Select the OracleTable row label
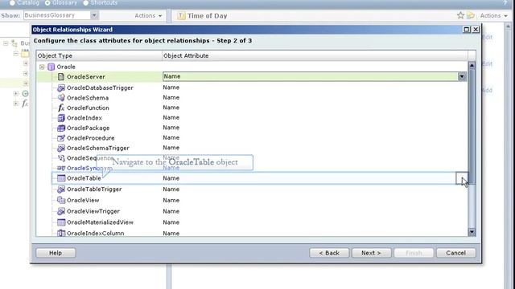Screen dimensions: 515x289 (84, 178)
